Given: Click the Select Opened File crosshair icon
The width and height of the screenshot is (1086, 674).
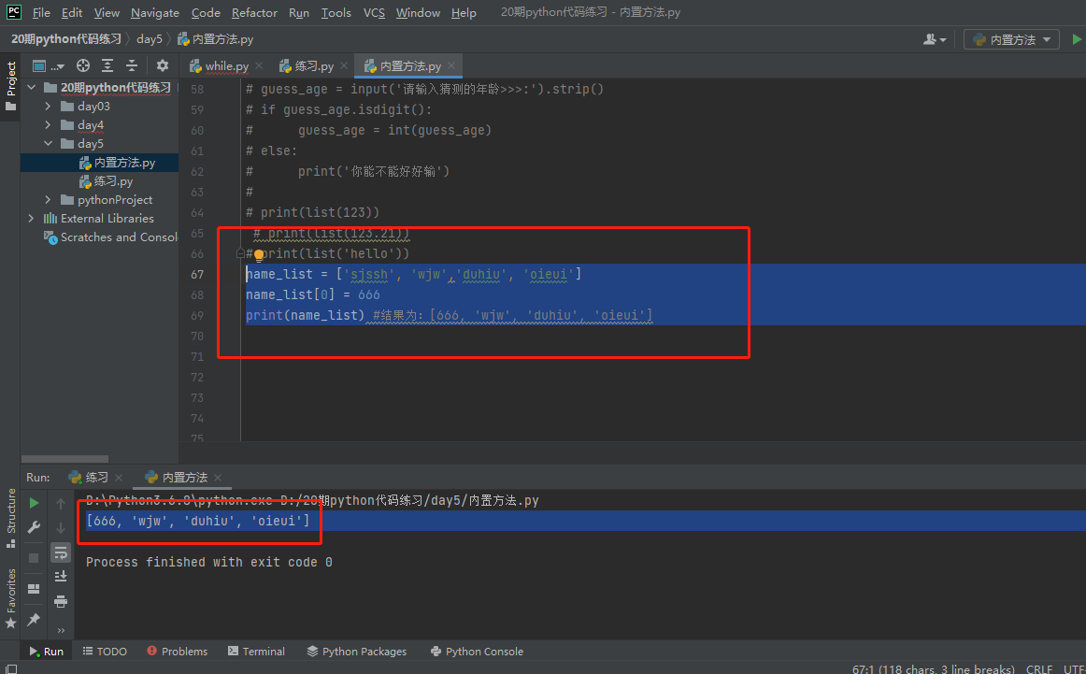Looking at the screenshot, I should (x=83, y=65).
